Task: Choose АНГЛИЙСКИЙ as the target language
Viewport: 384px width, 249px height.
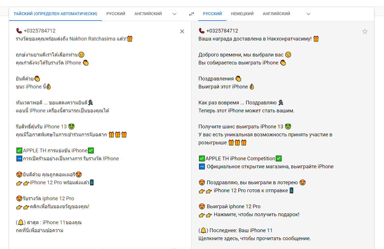Action: 277,14
